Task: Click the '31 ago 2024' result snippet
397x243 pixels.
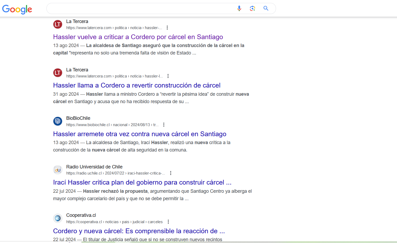Action: [151, 98]
